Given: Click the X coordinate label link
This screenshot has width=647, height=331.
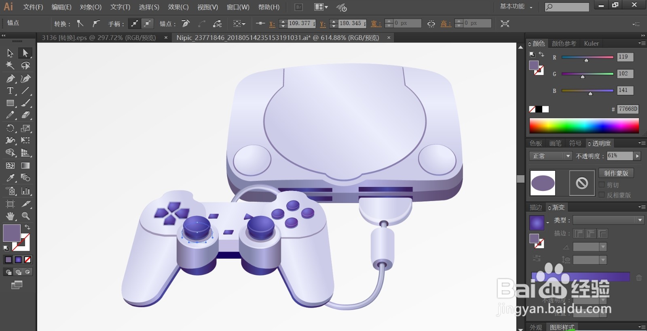Looking at the screenshot, I should 272,24.
